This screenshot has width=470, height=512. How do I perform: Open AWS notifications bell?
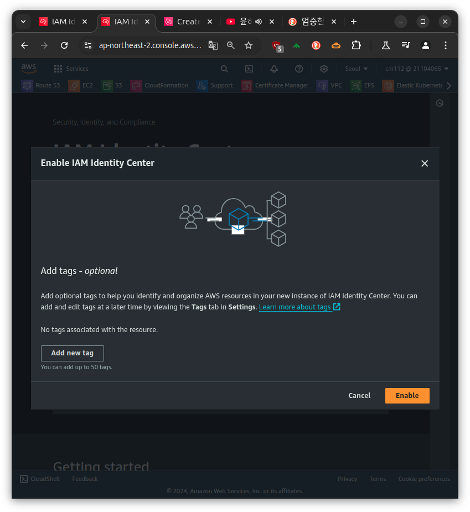tap(274, 69)
